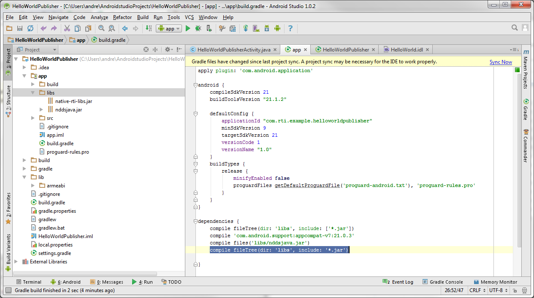
Task: Click Collapse All icon in Project panel
Action: [x=155, y=49]
